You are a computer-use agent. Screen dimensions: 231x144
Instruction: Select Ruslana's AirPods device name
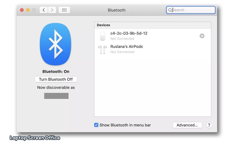coord(126,47)
